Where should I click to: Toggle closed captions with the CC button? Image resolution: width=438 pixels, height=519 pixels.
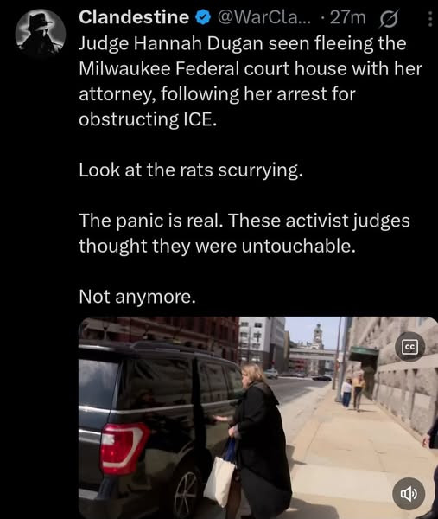(409, 347)
